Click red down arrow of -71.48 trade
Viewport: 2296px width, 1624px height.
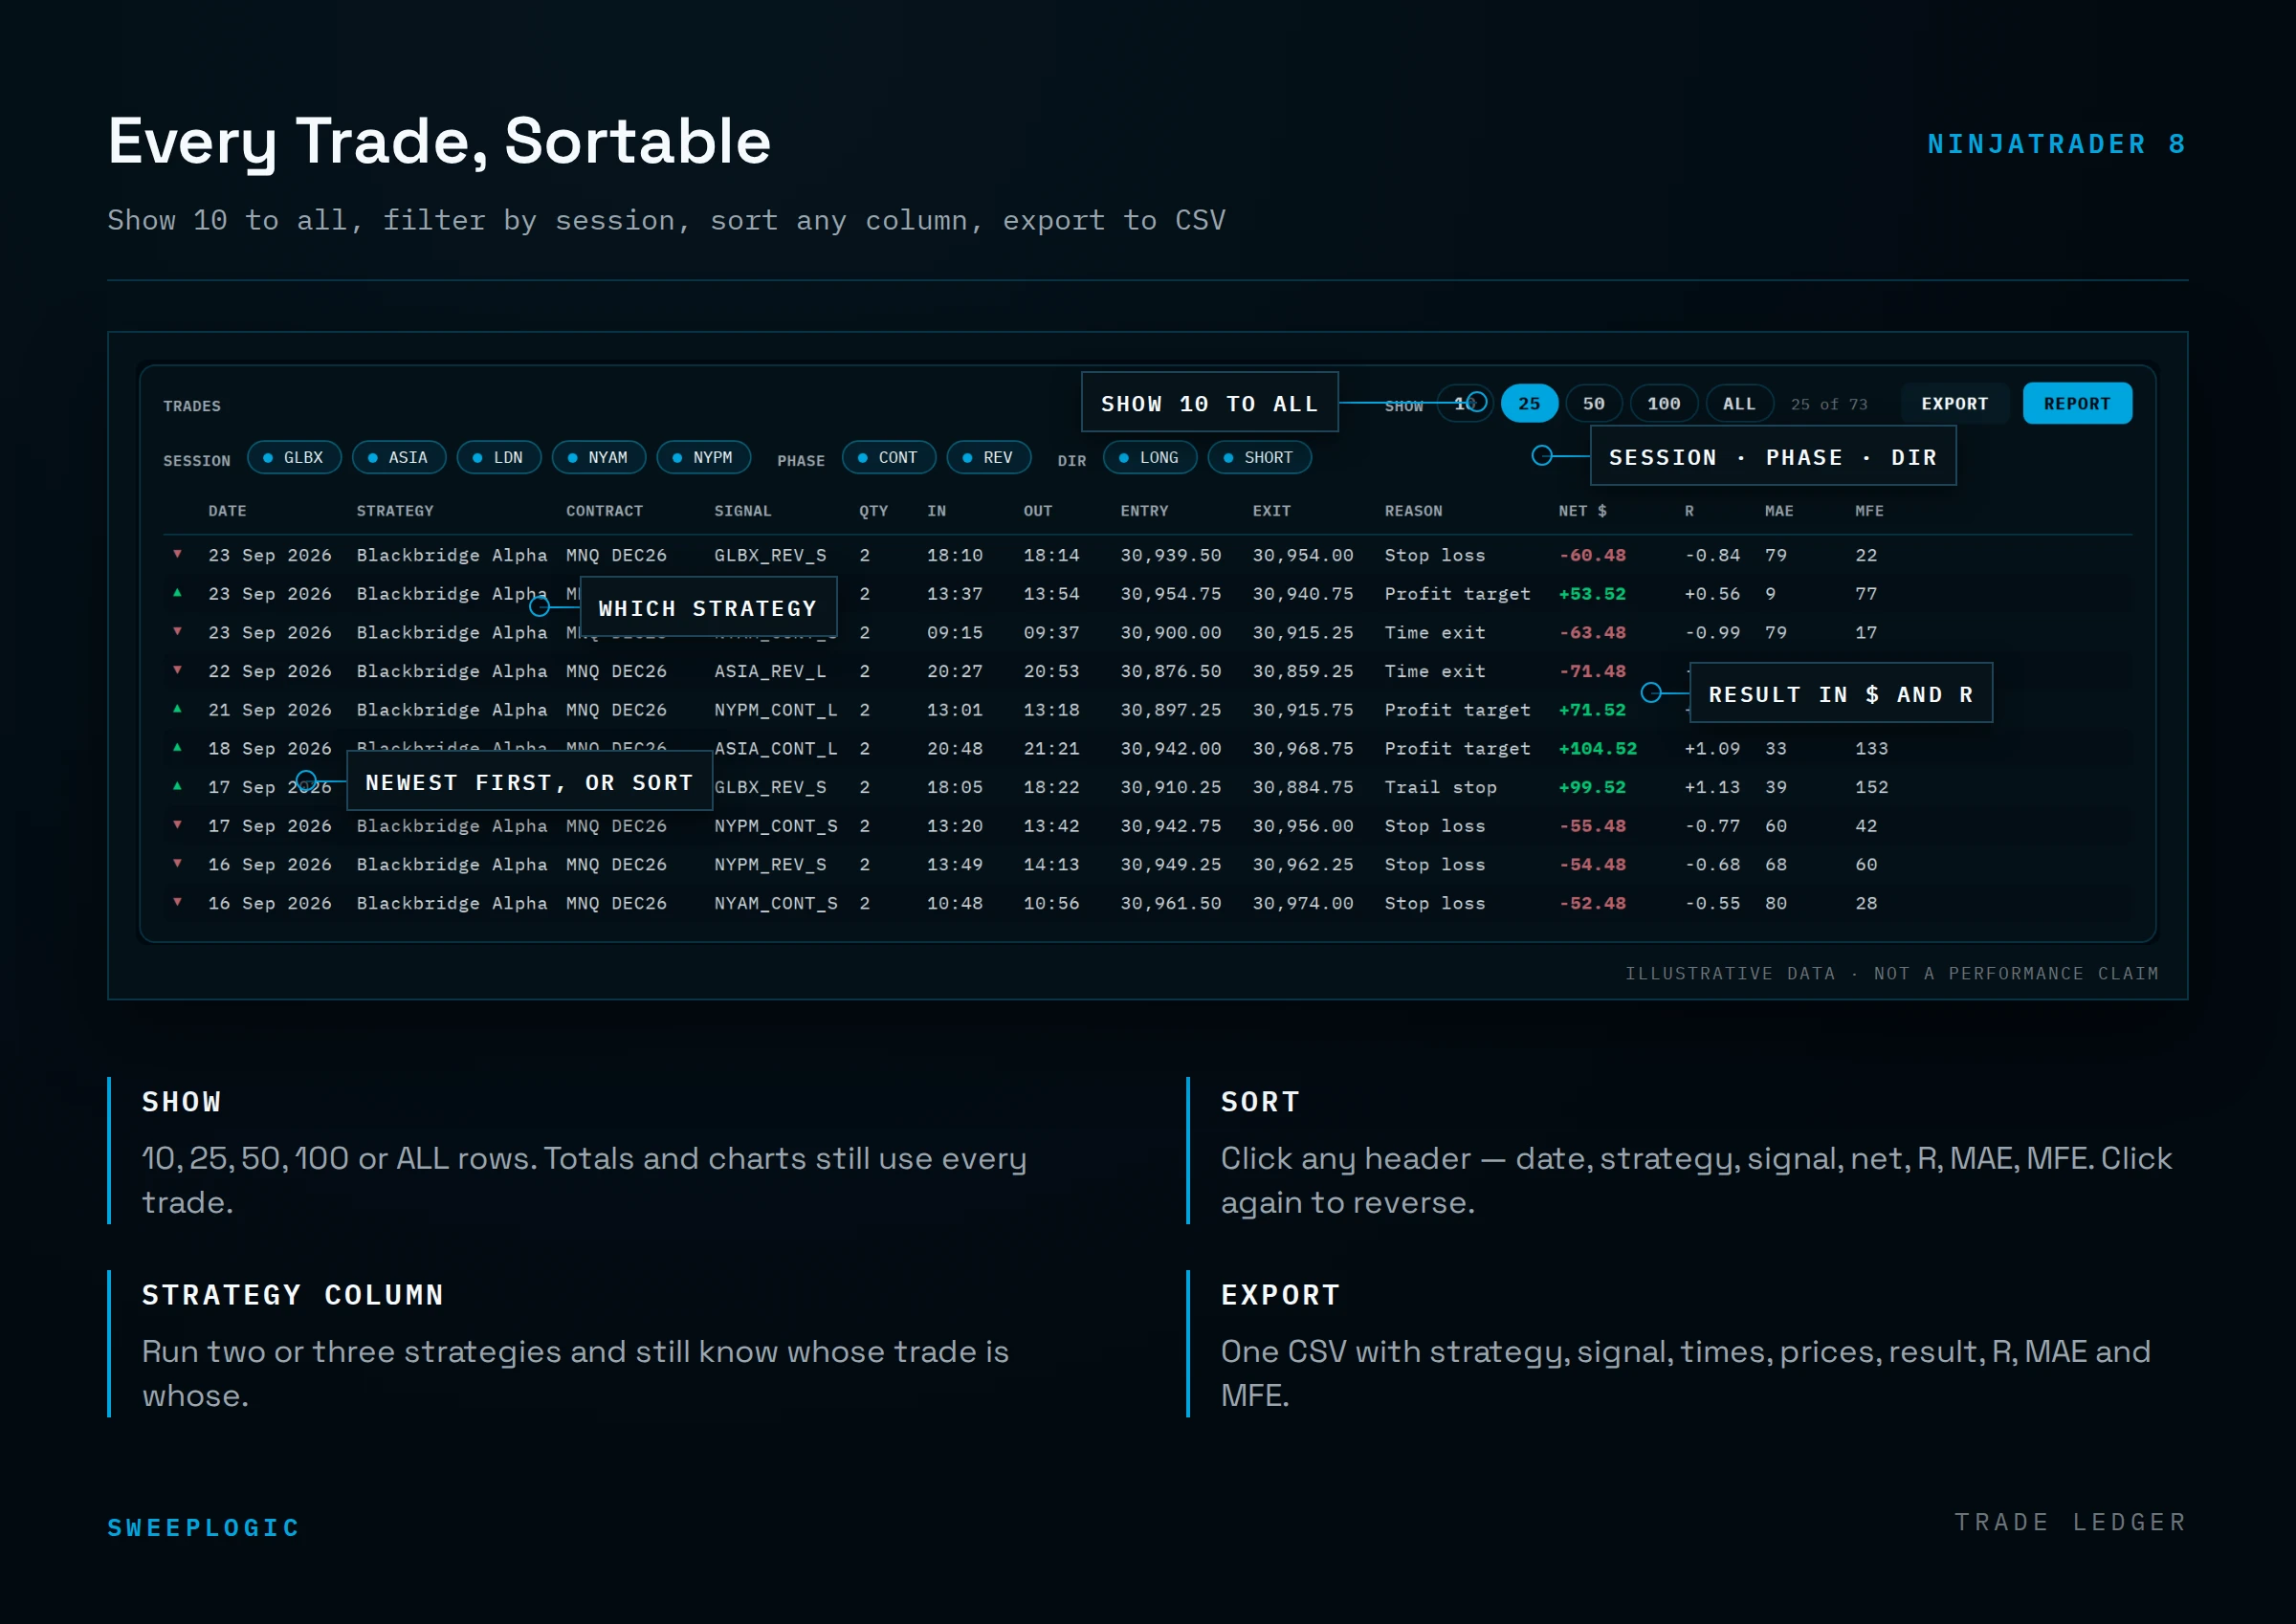pos(177,670)
